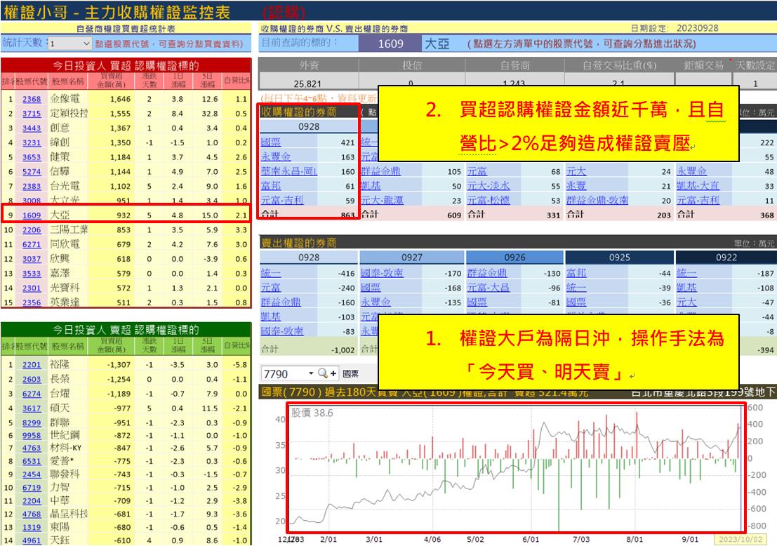Open stock code 9958 世紀鋼 link
Viewport: 777px width, 546px height.
(32, 436)
